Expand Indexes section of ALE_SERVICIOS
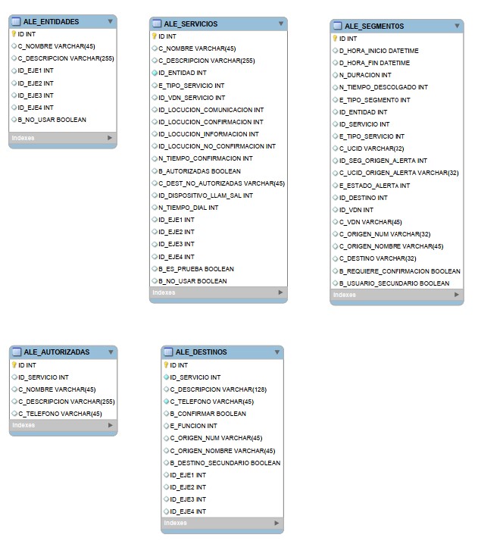478x541 pixels. tap(280, 292)
